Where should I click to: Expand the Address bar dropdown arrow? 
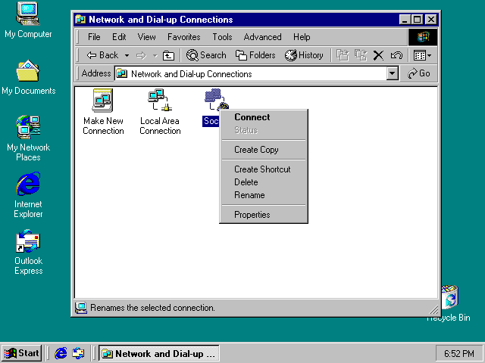393,74
